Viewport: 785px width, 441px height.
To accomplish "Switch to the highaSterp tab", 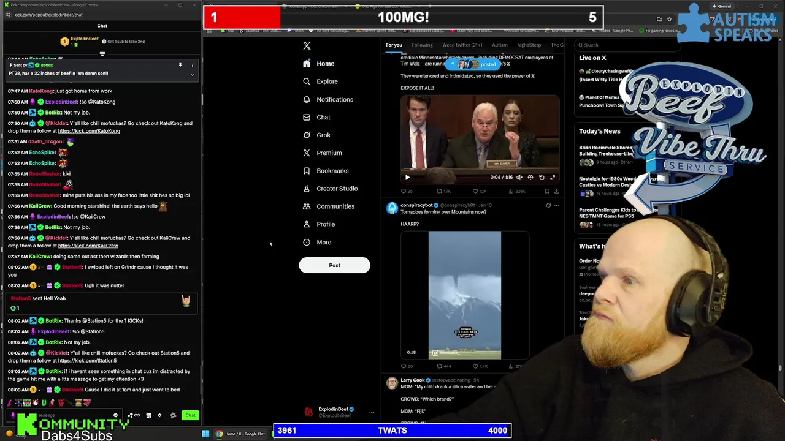I will click(x=529, y=45).
